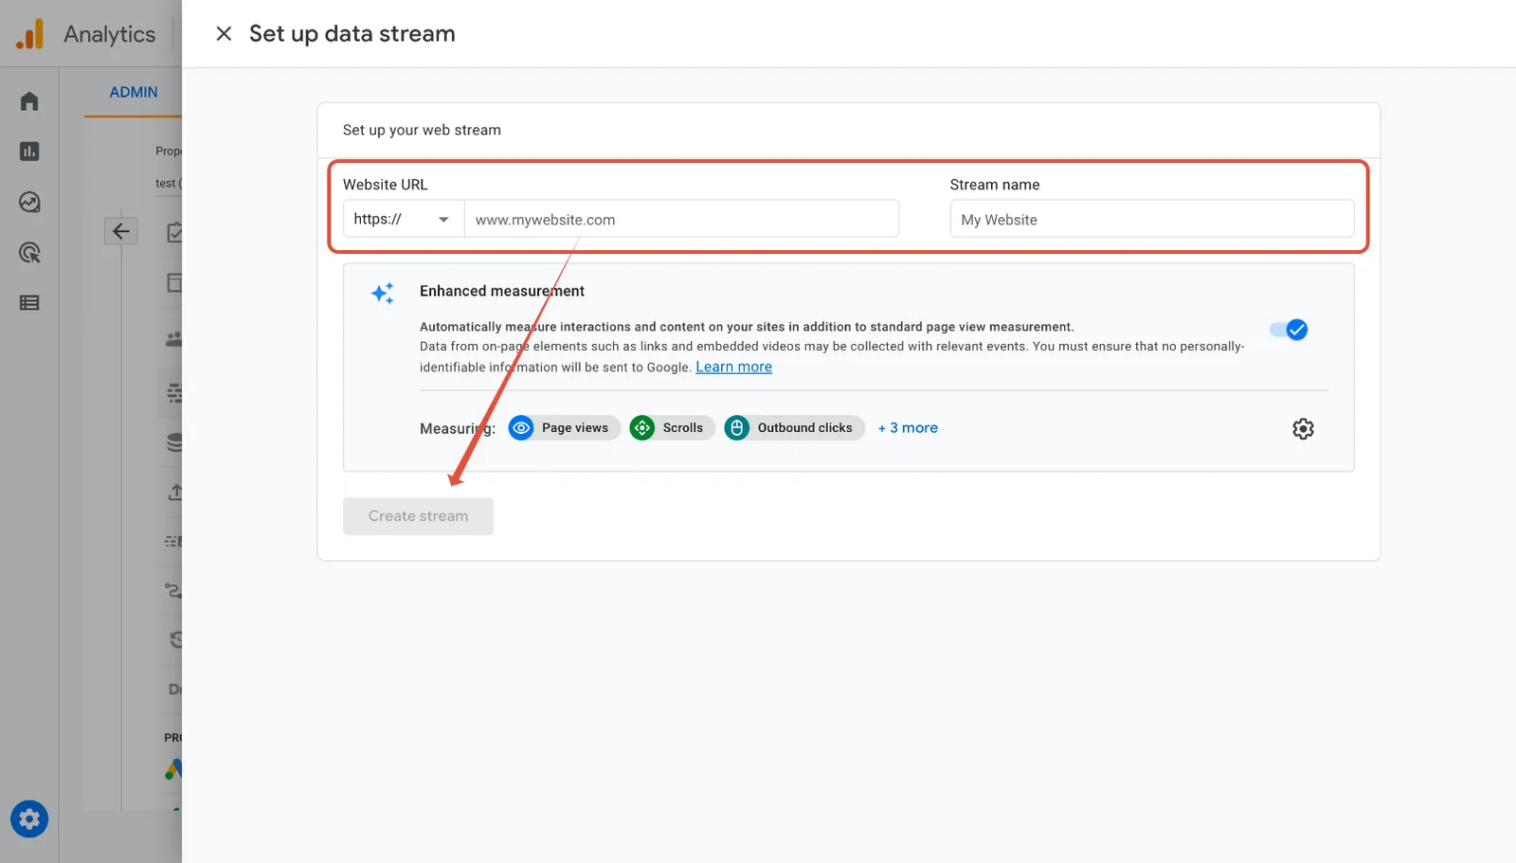The image size is (1516, 863).
Task: Click the back arrow in admin column
Action: pyautogui.click(x=121, y=231)
